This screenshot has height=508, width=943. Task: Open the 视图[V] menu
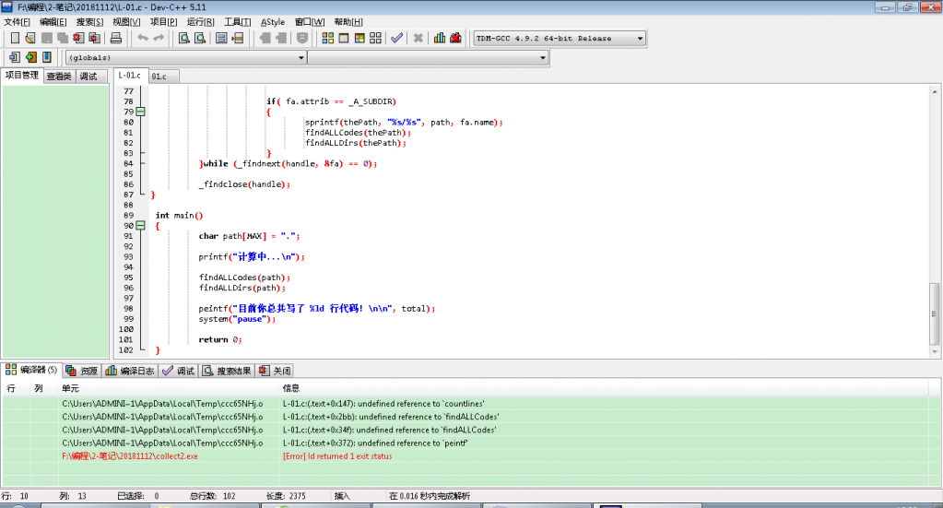(126, 21)
